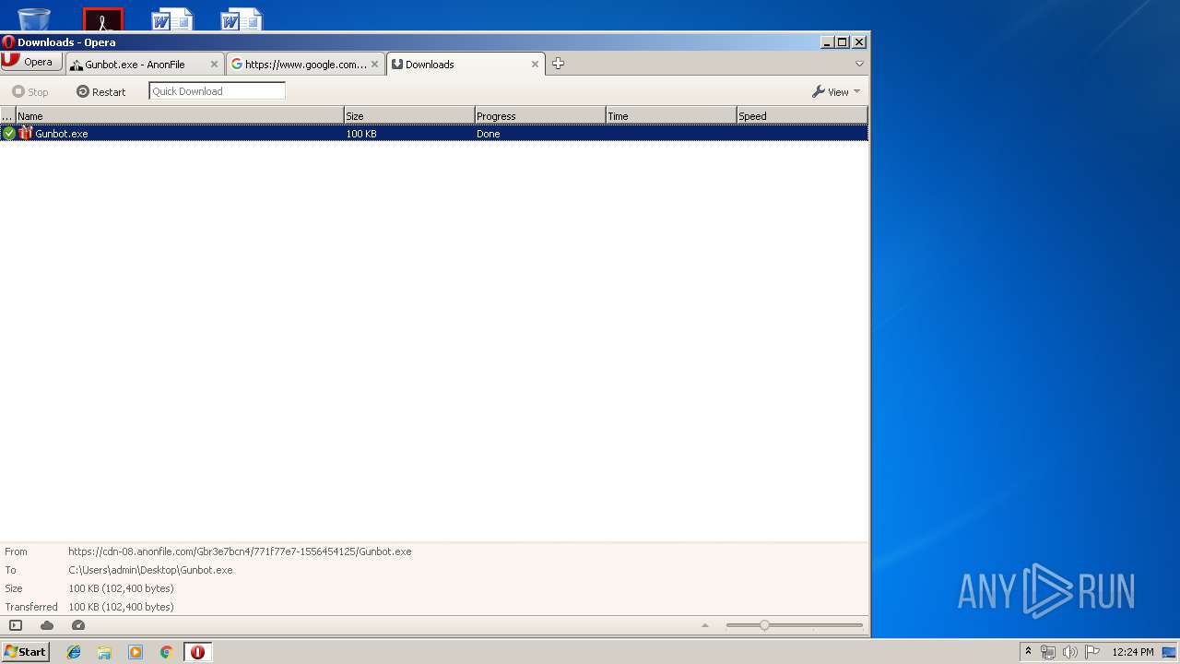Click the 12:24 PM clock
The image size is (1180, 664).
point(1132,652)
